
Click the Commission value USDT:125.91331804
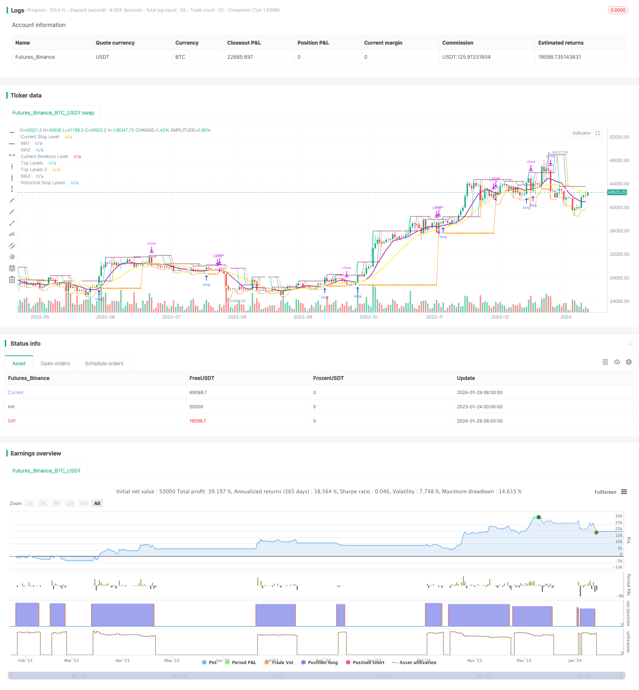pyautogui.click(x=466, y=57)
